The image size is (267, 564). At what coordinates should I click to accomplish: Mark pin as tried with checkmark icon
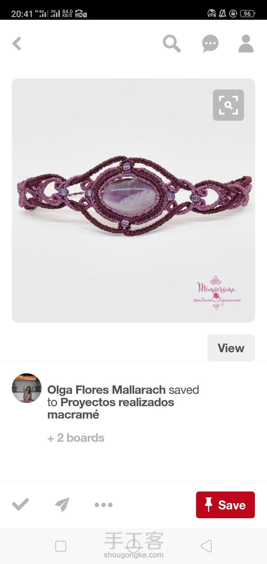click(x=20, y=505)
